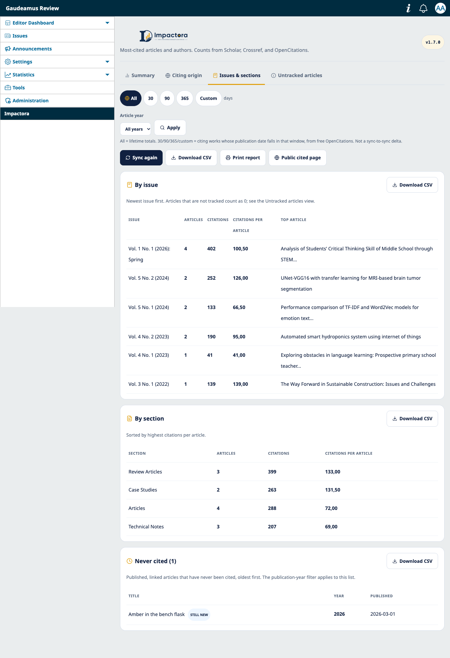Click the Apply filter button
Screen dimensions: 450x658
(x=170, y=128)
